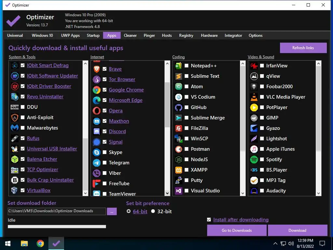This screenshot has width=333, height=250.
Task: Click the Telegram icon
Action: coord(97,163)
